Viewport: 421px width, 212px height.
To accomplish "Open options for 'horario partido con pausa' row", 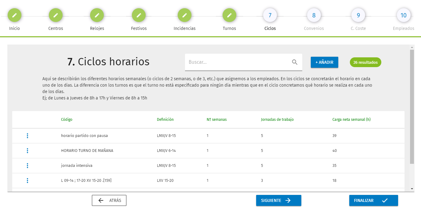I will [x=27, y=136].
